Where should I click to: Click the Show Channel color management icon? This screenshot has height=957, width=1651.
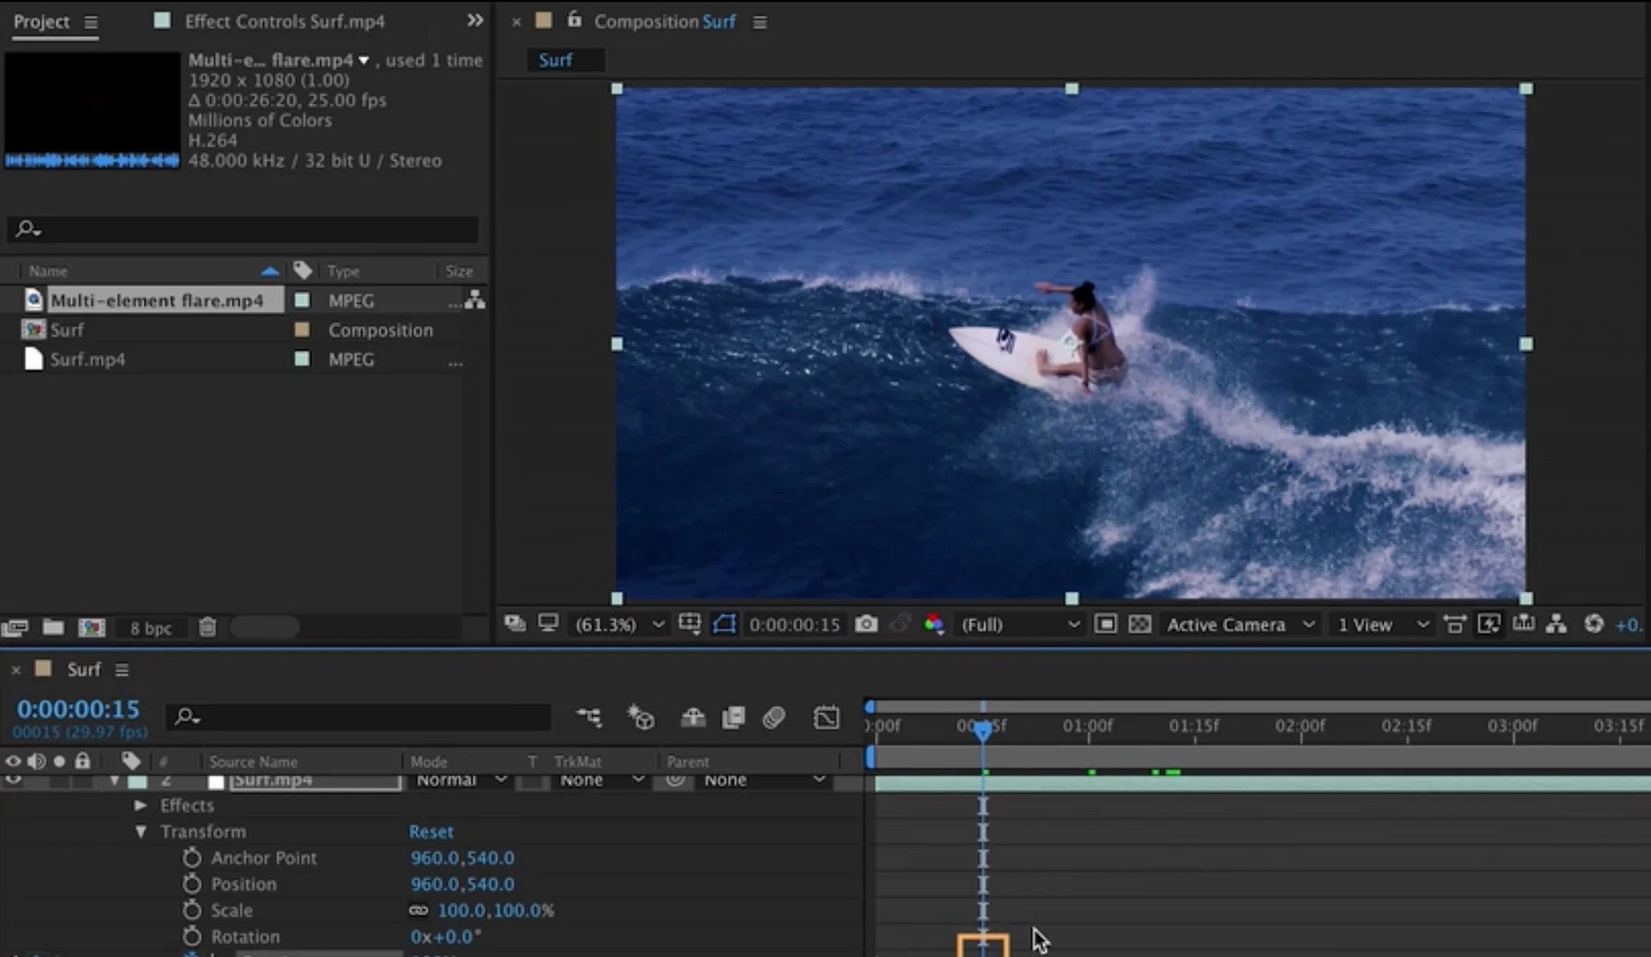pyautogui.click(x=934, y=624)
